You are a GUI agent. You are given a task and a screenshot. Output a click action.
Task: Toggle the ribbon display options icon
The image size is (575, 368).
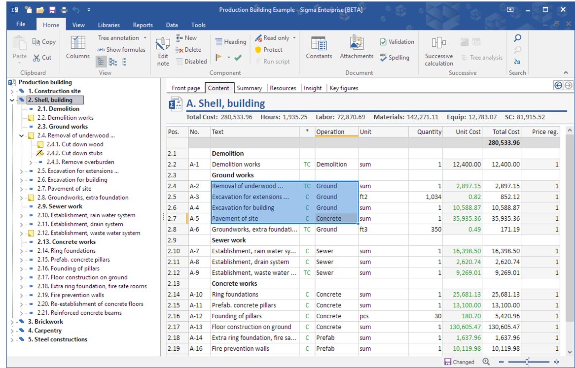coord(510,10)
